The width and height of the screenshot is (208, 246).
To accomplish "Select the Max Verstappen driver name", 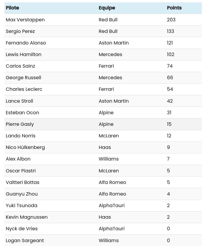I will pos(25,20).
